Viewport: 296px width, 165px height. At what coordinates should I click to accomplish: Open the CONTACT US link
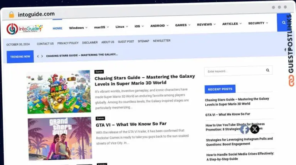45,44
